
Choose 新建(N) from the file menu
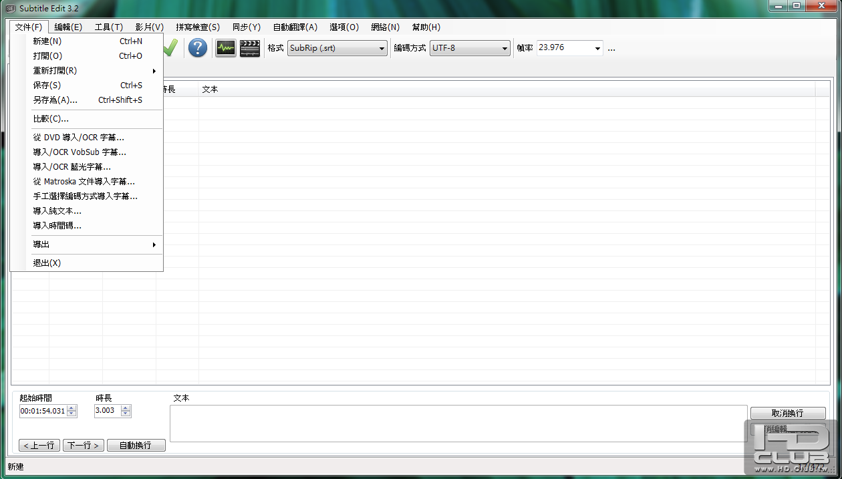(x=87, y=41)
